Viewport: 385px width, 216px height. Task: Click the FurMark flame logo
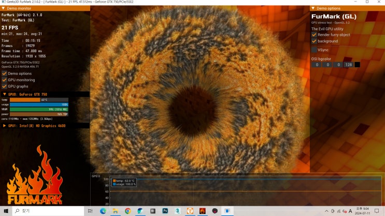click(x=35, y=175)
